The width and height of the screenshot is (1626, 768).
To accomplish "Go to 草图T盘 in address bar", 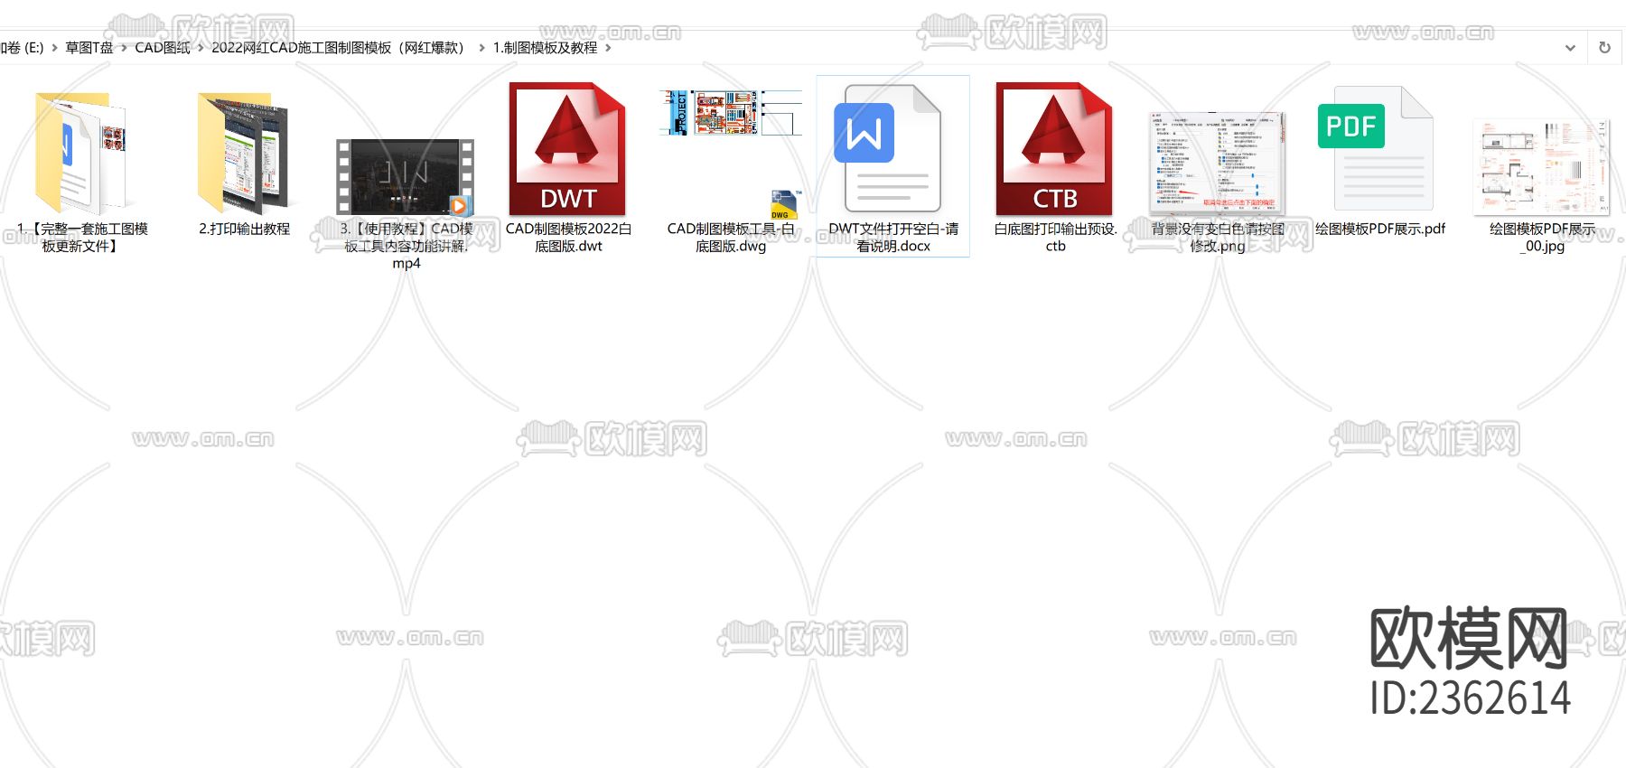I will coord(89,48).
